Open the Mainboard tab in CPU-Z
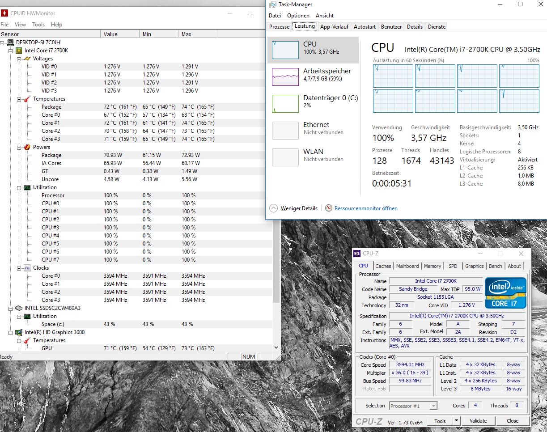 point(407,266)
